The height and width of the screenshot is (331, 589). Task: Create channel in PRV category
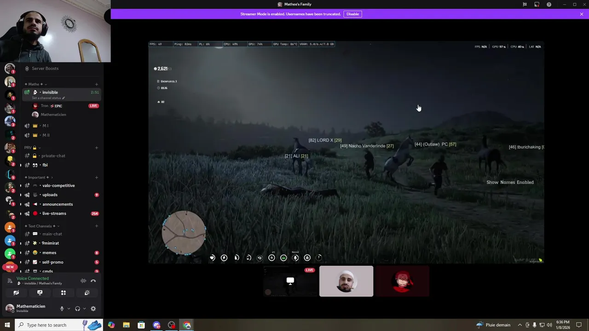97,148
